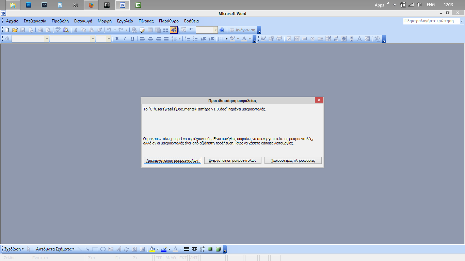Open Firefox from the taskbar
Viewport: 465px width, 261px height.
click(x=91, y=5)
